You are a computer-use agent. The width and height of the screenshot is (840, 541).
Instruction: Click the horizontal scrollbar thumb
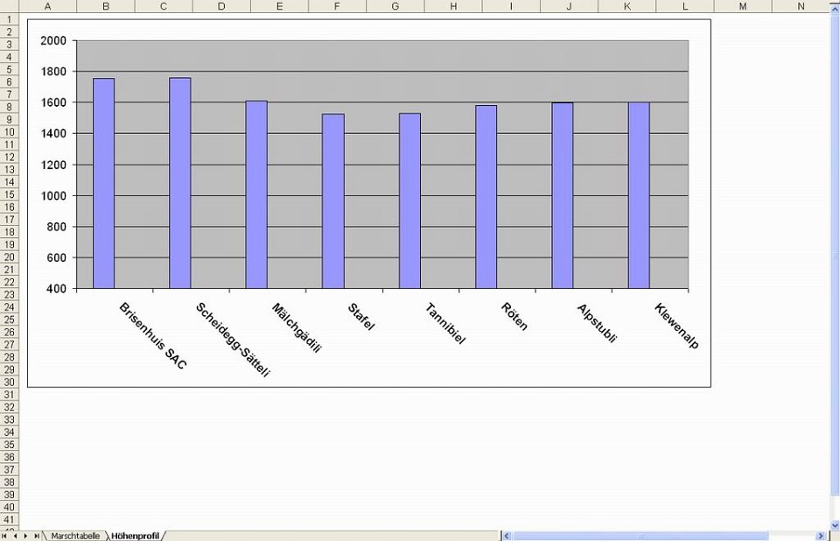[x=640, y=536]
